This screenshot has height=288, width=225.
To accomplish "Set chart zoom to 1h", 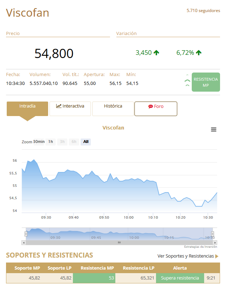I will pos(51,142).
